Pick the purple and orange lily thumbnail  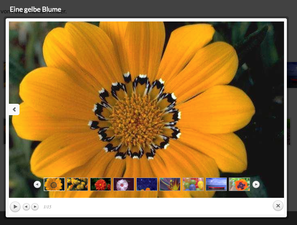point(170,184)
